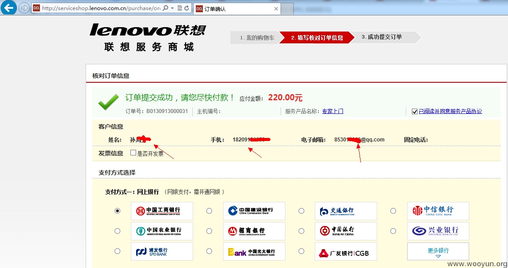
Task: Click the site favicon in the address bar
Action: [x=36, y=8]
